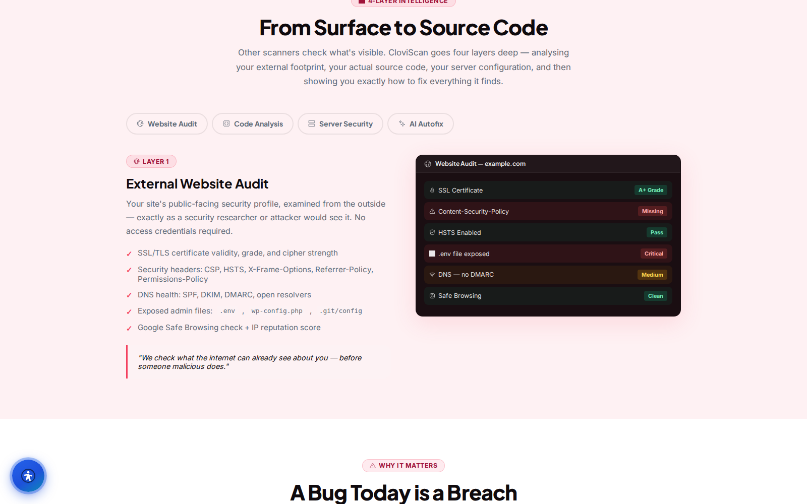This screenshot has width=807, height=504.
Task: Click the A+ Grade badge
Action: 651,190
